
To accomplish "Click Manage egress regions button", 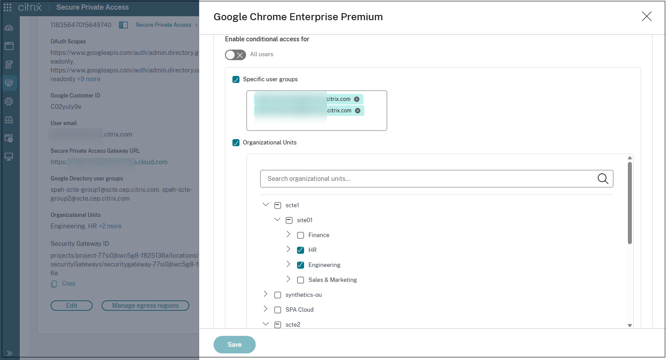I will point(145,306).
